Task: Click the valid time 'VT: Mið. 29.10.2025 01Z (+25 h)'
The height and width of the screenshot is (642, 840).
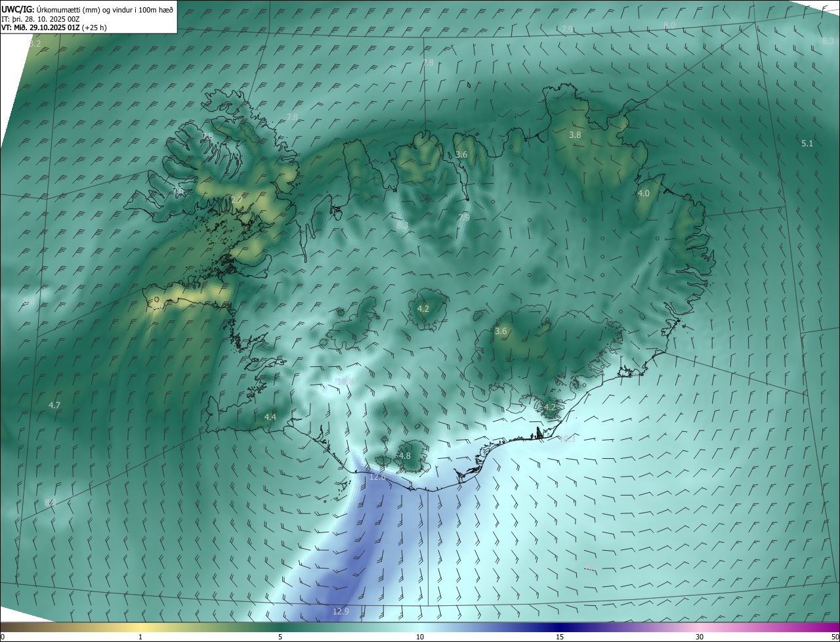Action: pyautogui.click(x=54, y=28)
